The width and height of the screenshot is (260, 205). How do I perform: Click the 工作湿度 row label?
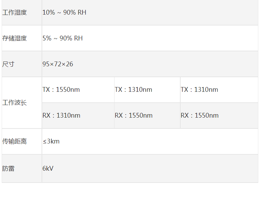(x=15, y=13)
